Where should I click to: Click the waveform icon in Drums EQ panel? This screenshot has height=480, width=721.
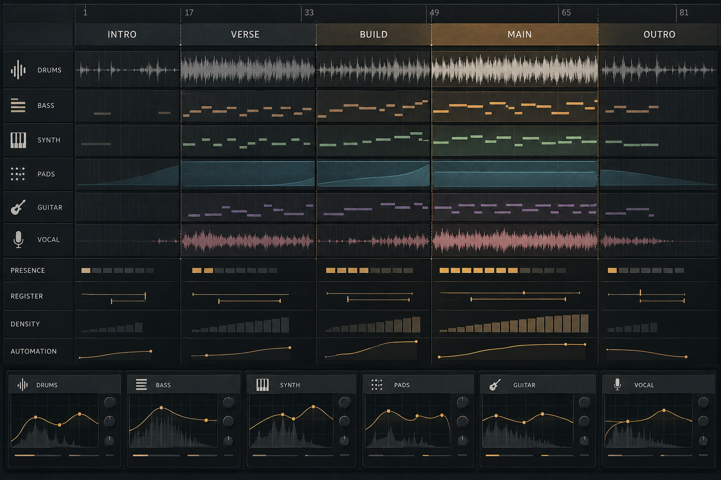23,385
